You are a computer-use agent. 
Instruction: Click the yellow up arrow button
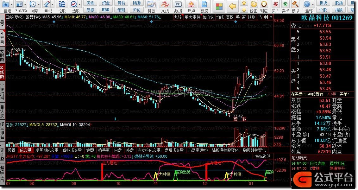pos(244,3)
